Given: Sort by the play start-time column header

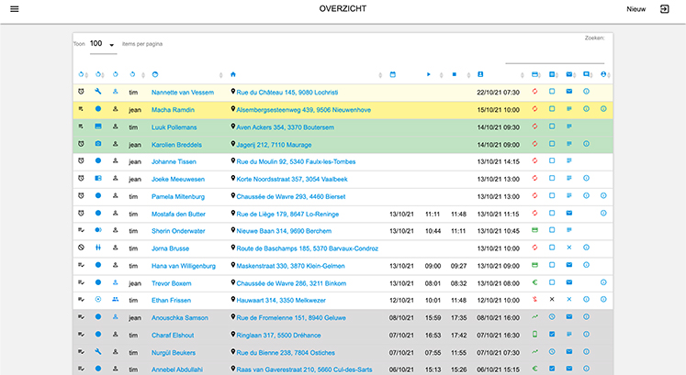Looking at the screenshot, I should 428,74.
